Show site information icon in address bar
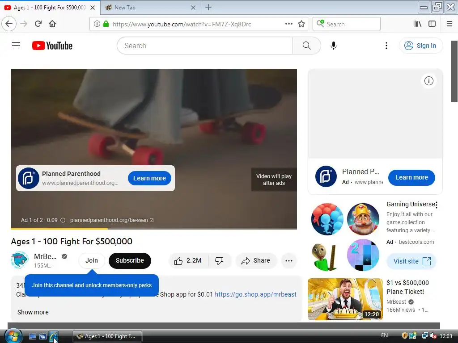458x343 pixels. coord(97,24)
